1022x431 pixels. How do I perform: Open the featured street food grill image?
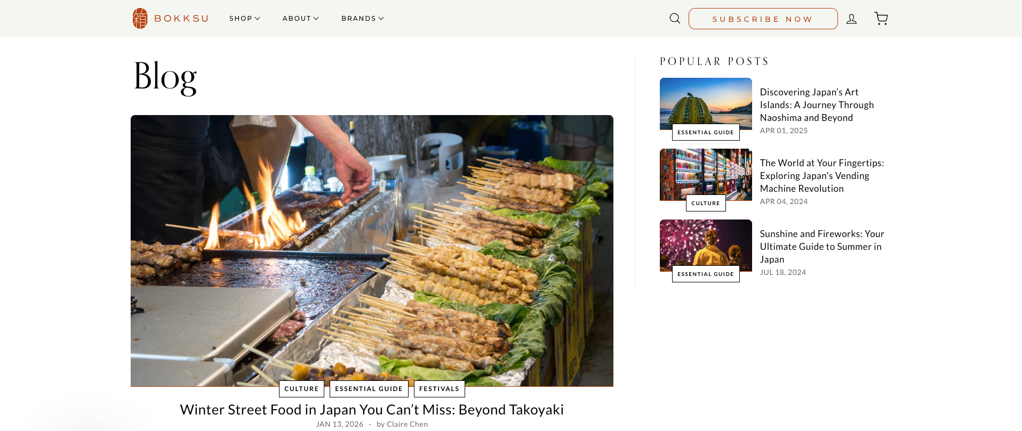click(372, 250)
